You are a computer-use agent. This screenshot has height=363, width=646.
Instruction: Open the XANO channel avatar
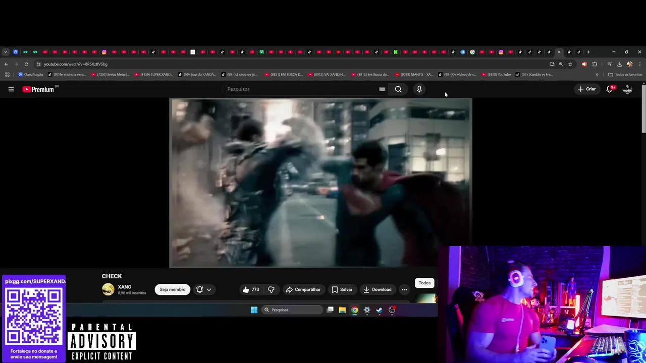click(108, 289)
